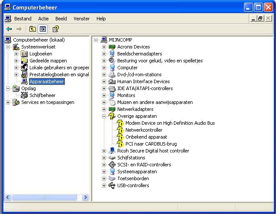Collapse the MIJNCOMP root node

(x=96, y=40)
